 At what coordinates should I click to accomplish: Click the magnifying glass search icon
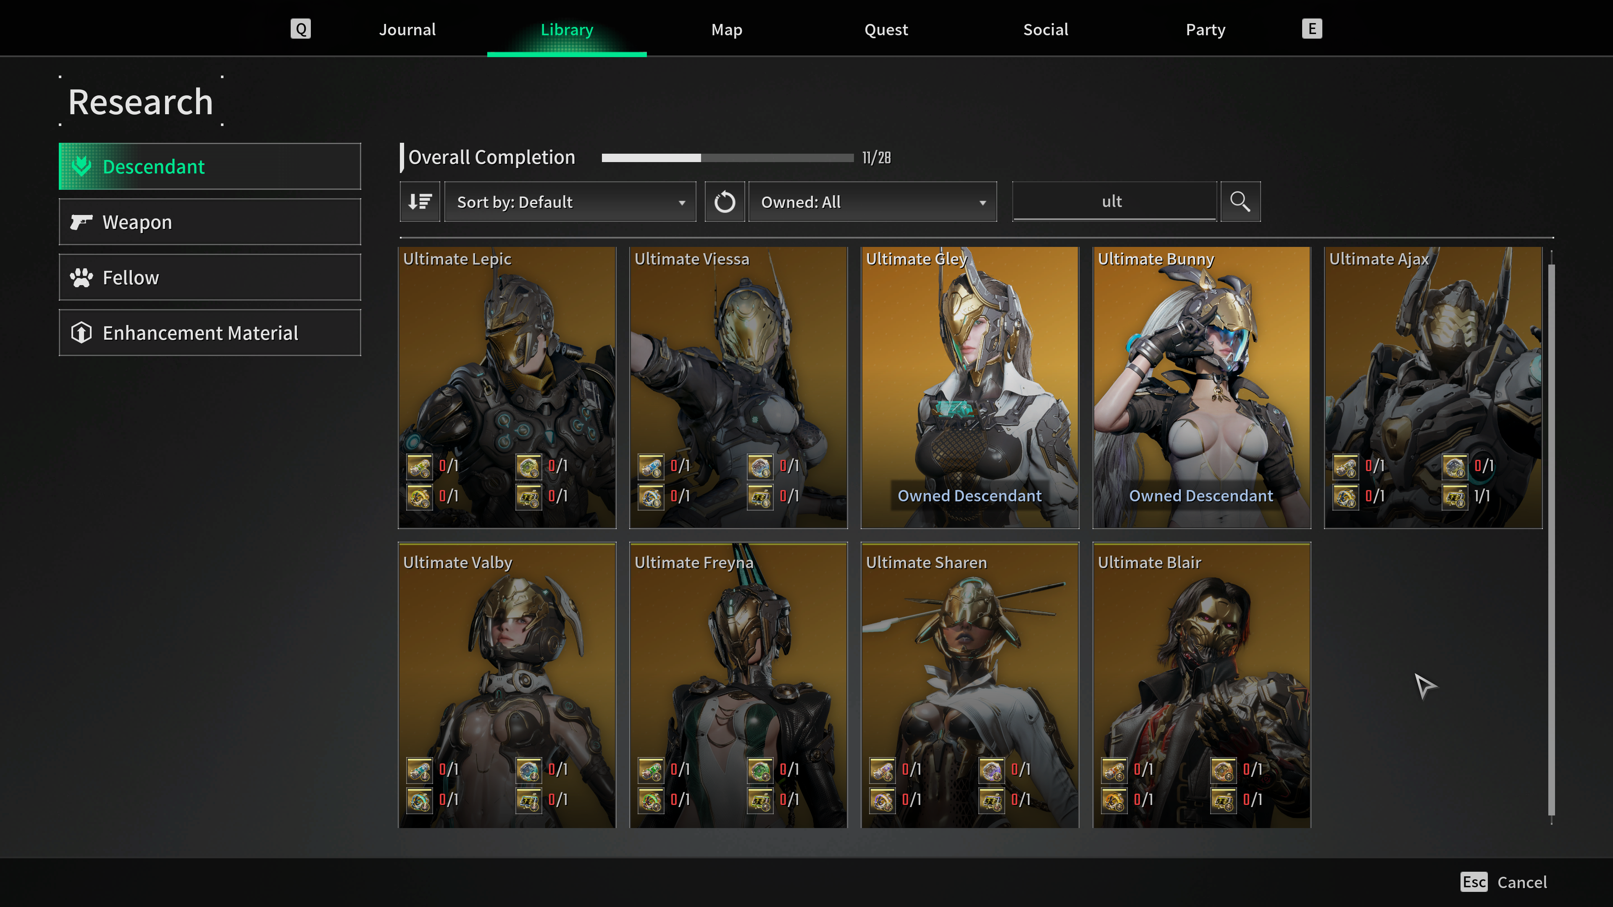pos(1240,202)
